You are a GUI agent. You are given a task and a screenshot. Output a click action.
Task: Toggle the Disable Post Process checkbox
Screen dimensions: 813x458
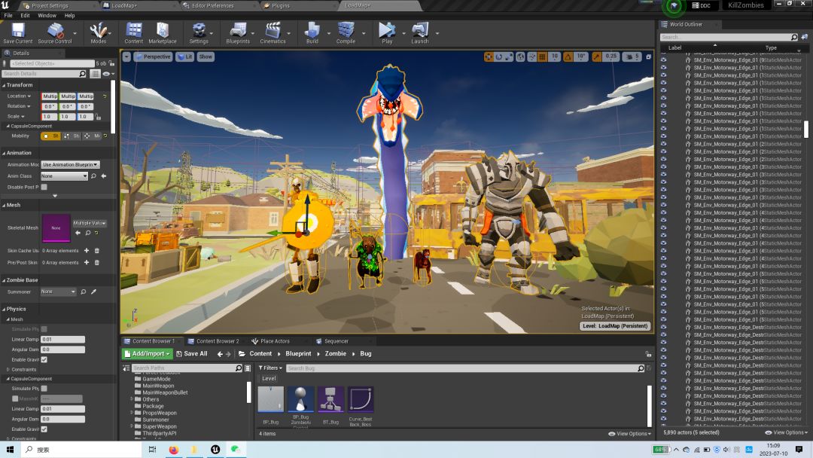[x=44, y=187]
